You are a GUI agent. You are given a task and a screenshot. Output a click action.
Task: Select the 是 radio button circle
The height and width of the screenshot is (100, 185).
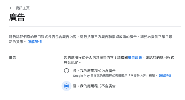(66, 71)
